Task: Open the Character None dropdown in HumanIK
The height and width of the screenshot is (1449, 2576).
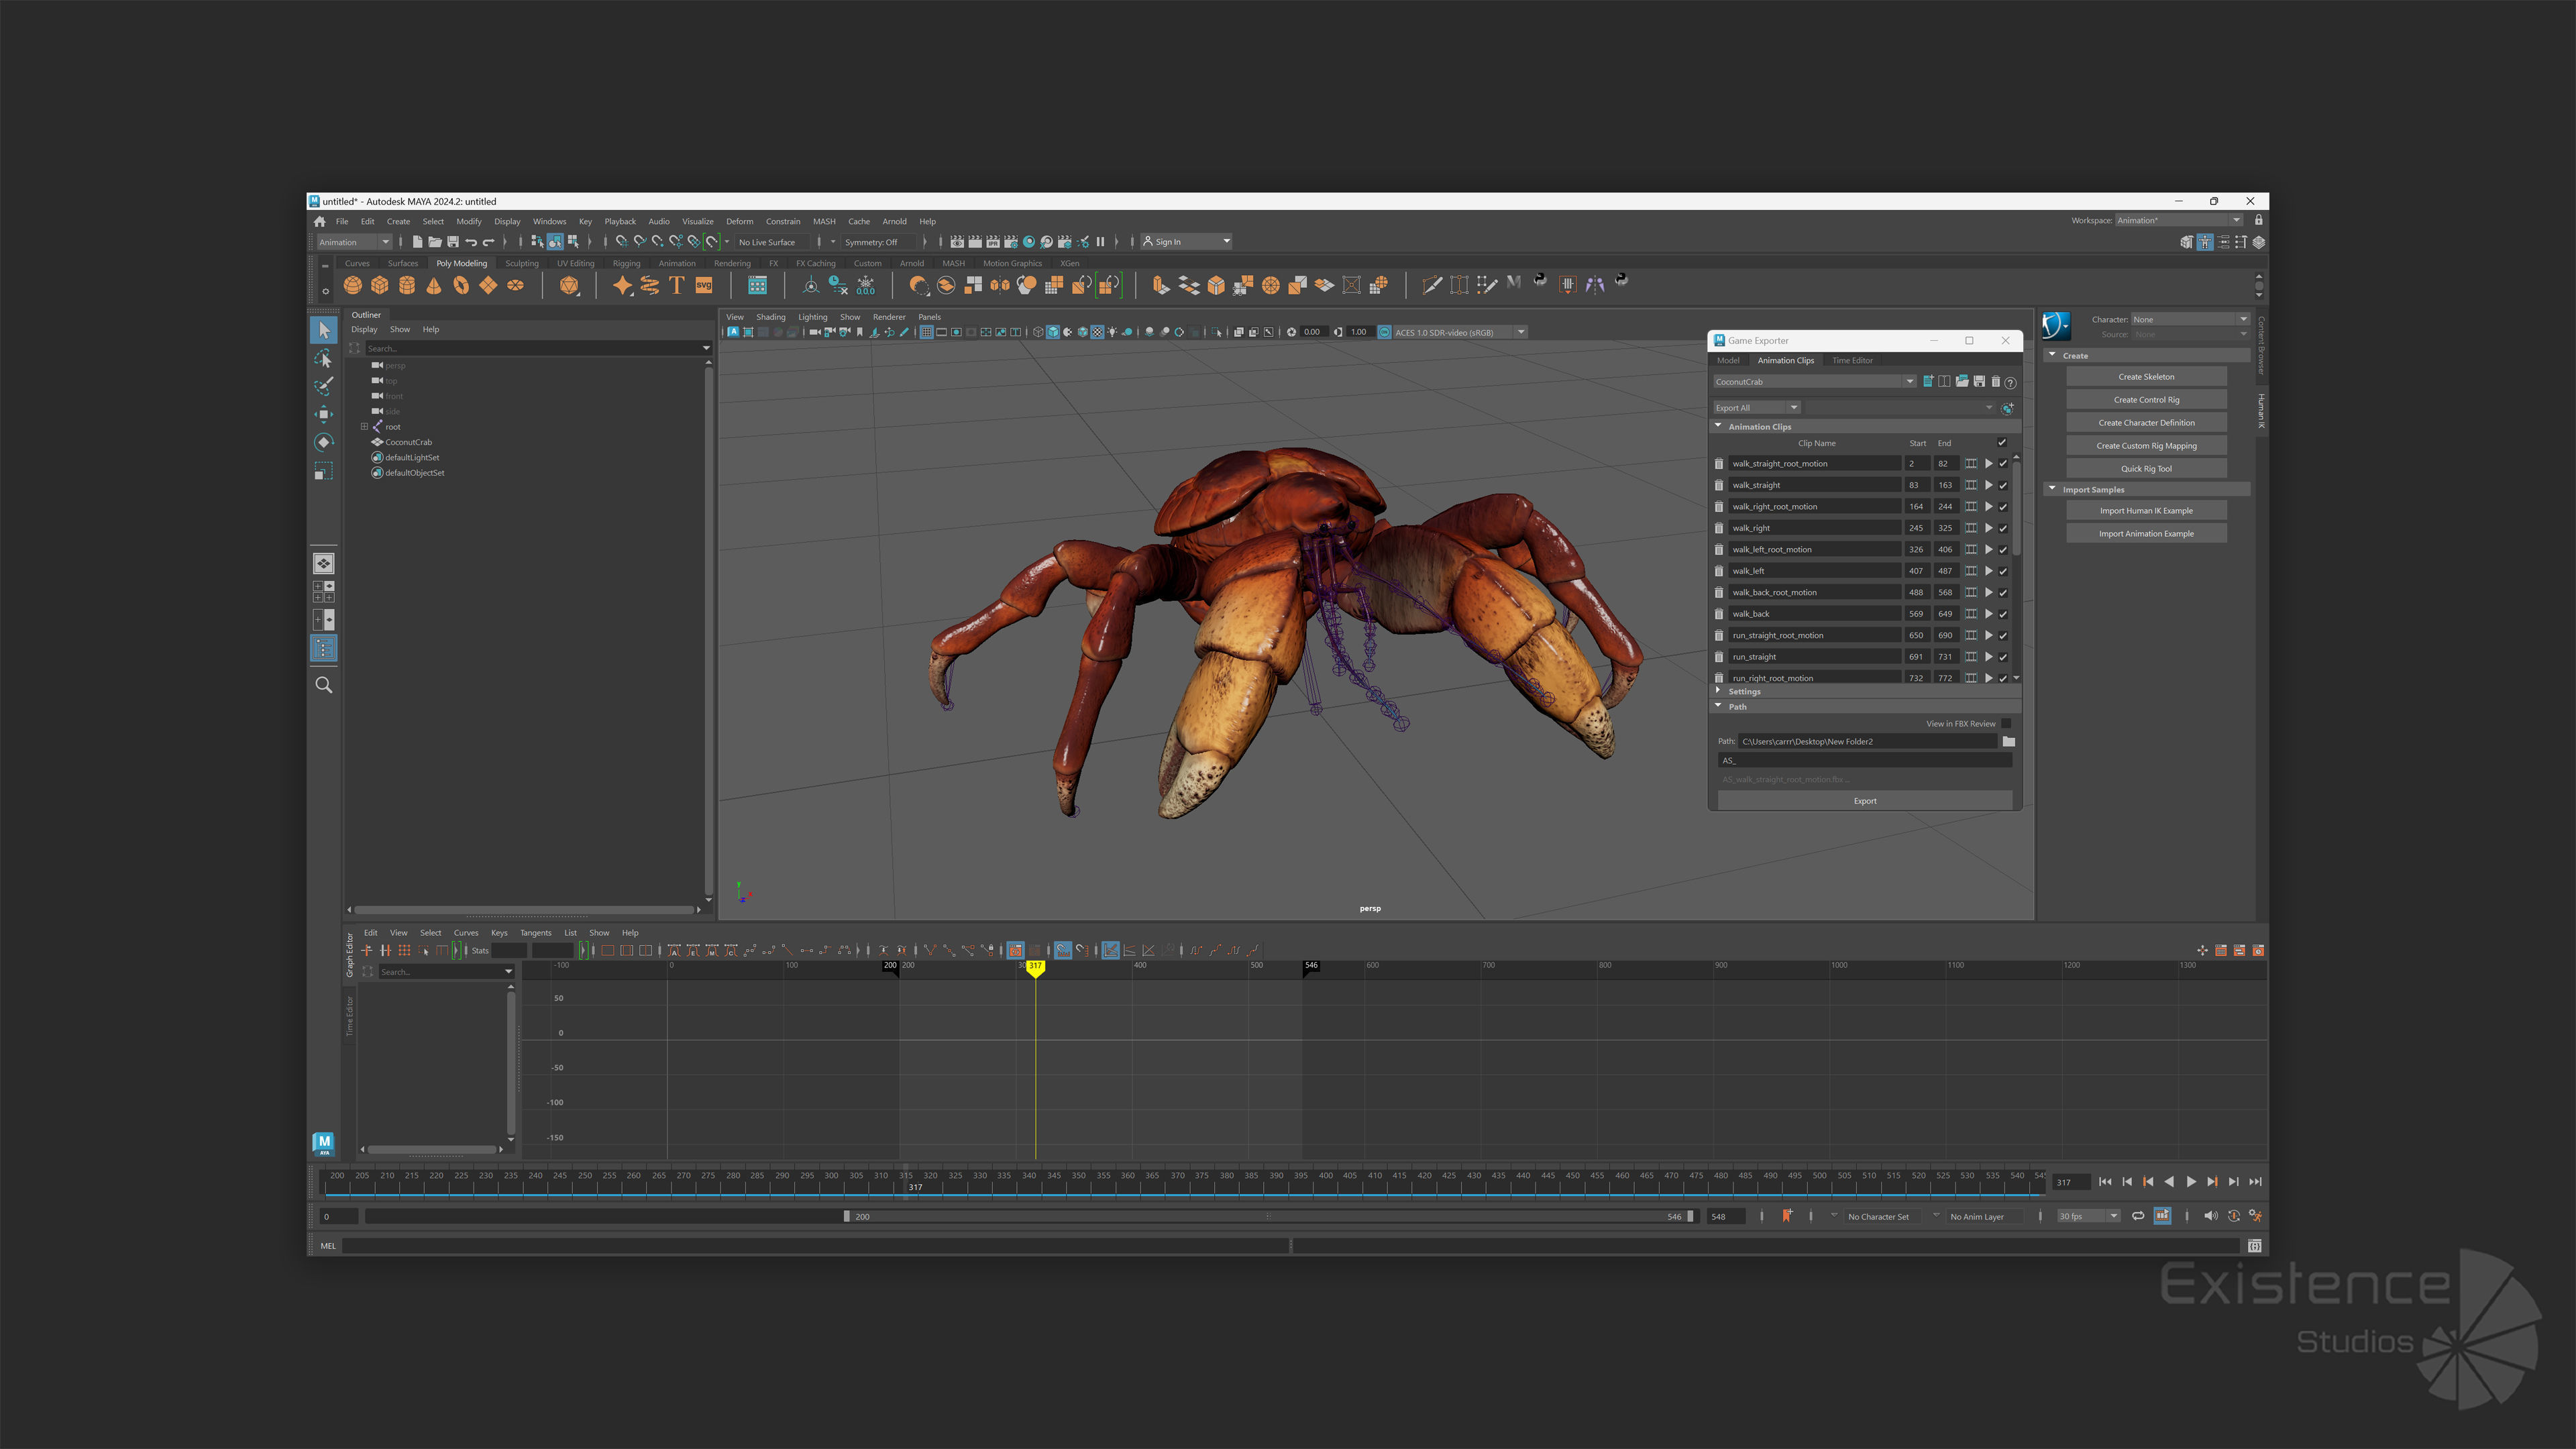Action: pyautogui.click(x=2190, y=320)
